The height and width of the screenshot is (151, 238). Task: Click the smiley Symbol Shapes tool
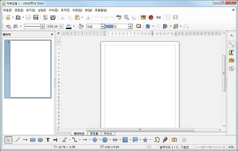pyautogui.click(x=105, y=139)
